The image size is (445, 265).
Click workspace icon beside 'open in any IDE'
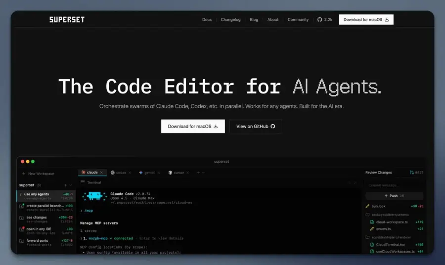point(22,229)
